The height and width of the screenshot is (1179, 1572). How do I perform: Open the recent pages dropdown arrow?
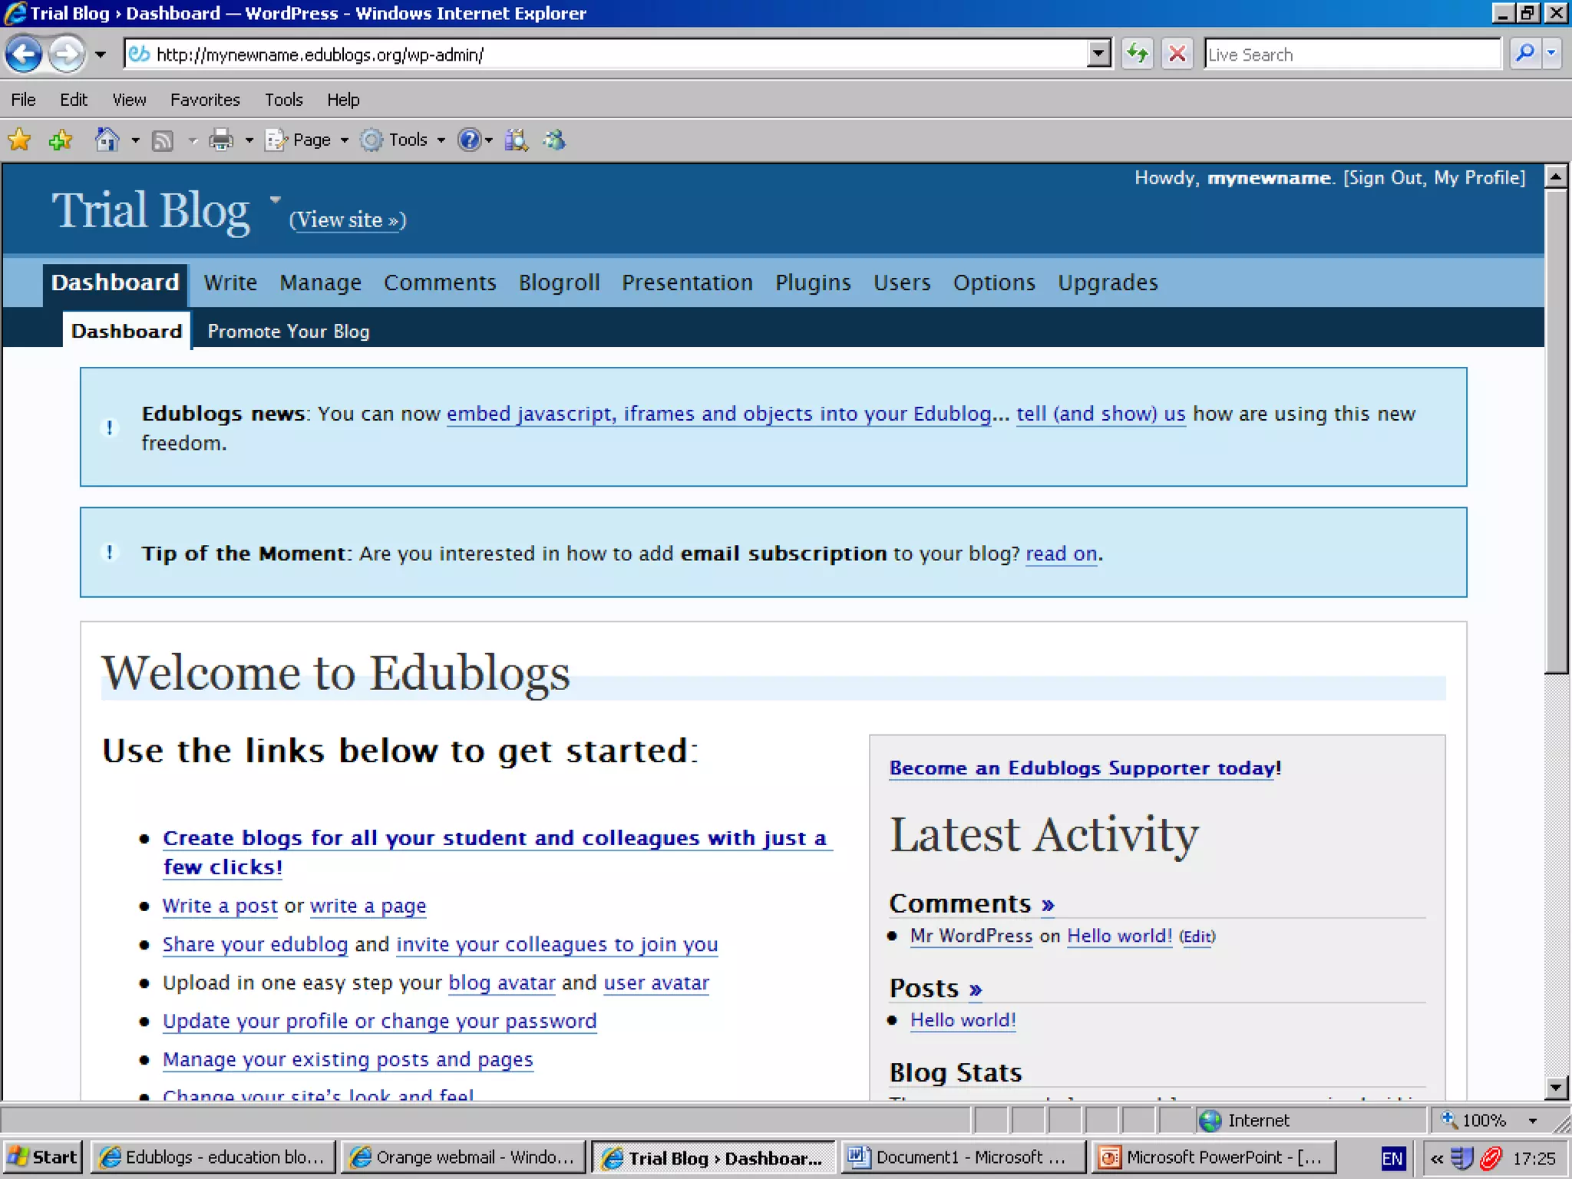pyautogui.click(x=101, y=54)
